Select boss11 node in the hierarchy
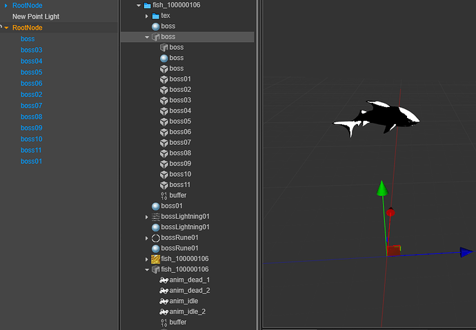The image size is (476, 330). pyautogui.click(x=31, y=150)
